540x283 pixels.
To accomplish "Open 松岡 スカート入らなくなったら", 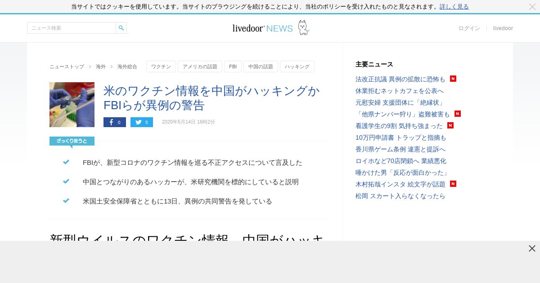I will click(400, 196).
